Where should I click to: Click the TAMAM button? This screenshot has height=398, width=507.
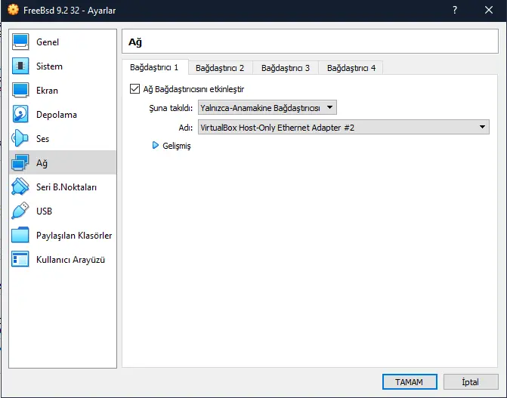[x=409, y=381]
